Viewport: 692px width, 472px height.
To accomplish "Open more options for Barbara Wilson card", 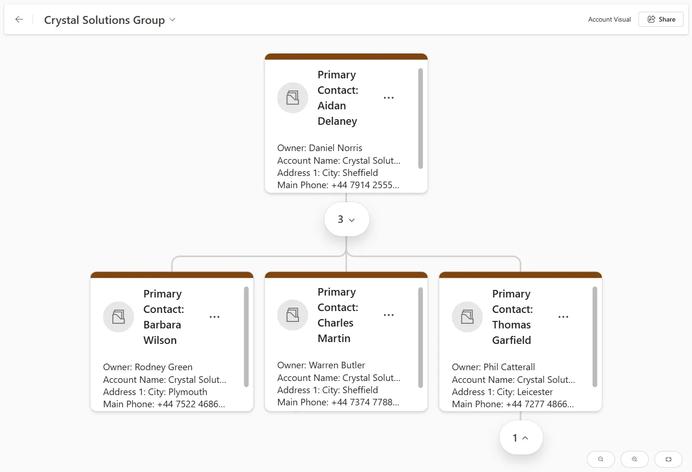I will pyautogui.click(x=214, y=317).
